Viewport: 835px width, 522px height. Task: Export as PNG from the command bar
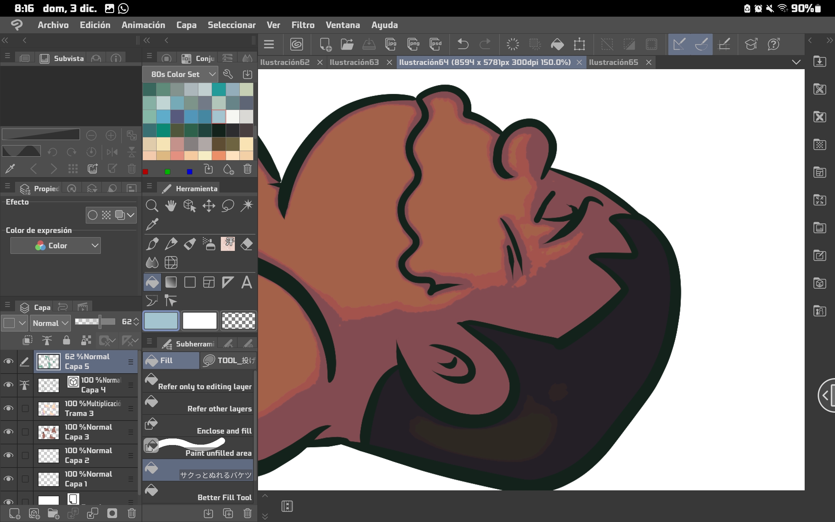(x=413, y=44)
